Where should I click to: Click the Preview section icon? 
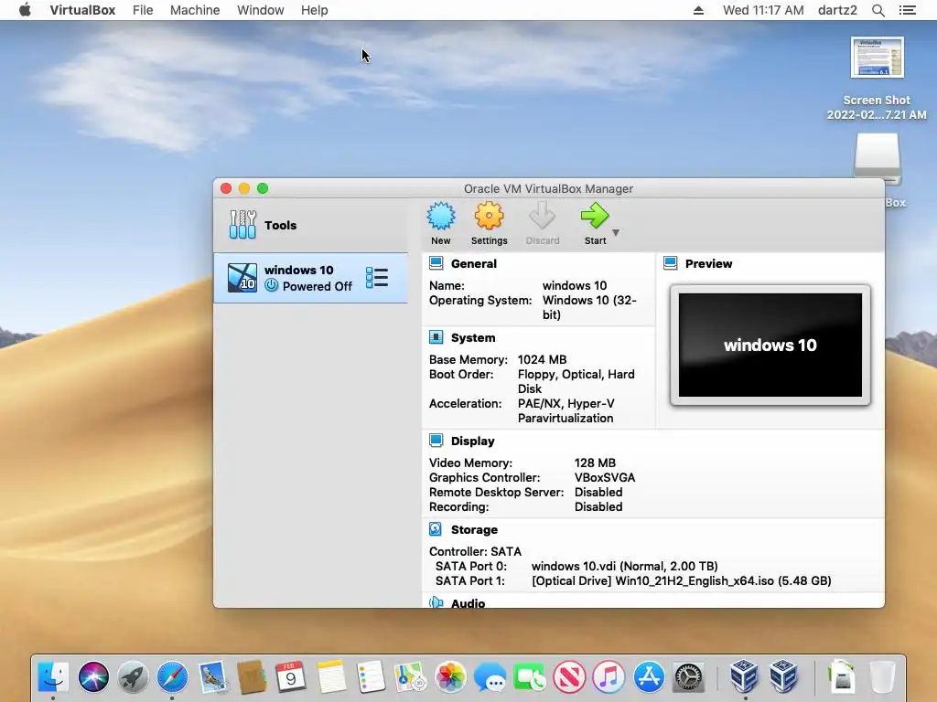click(671, 263)
